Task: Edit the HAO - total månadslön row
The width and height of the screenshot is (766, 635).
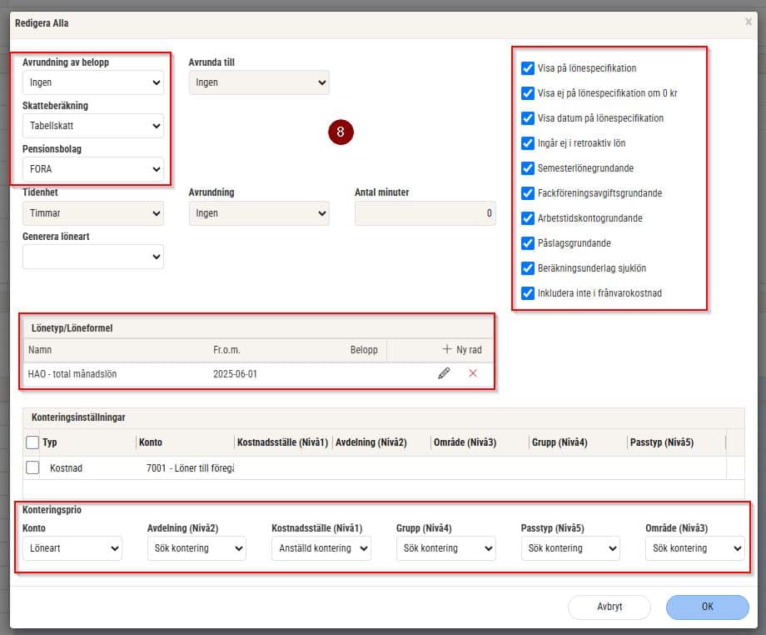Action: point(444,373)
